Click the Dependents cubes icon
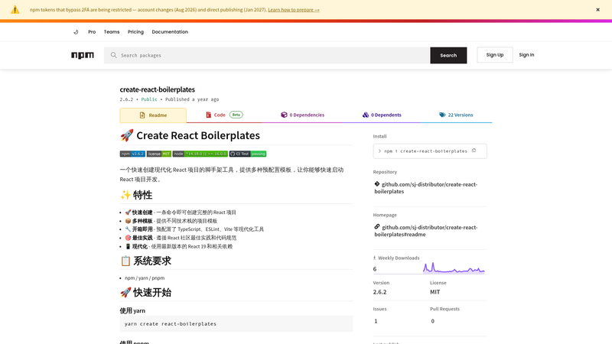Image resolution: width=612 pixels, height=344 pixels. click(366, 115)
